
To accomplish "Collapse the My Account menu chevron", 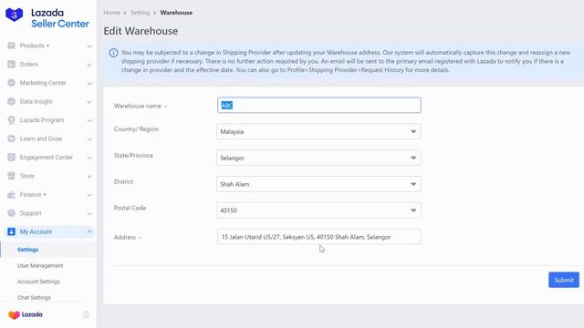I will [x=89, y=231].
